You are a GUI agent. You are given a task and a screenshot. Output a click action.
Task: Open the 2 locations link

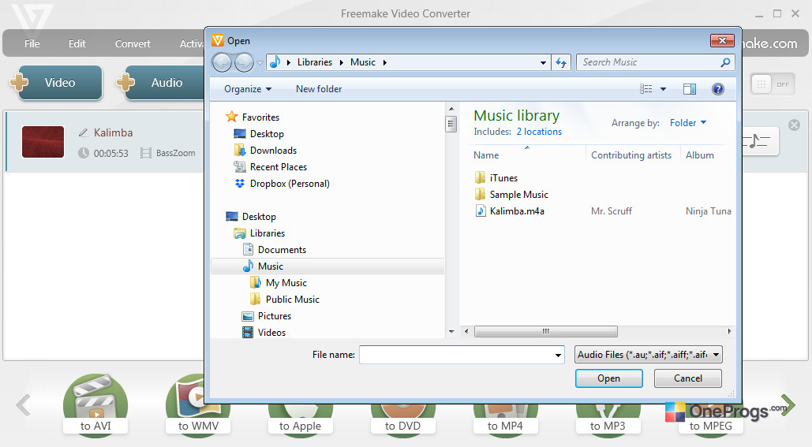click(x=538, y=132)
